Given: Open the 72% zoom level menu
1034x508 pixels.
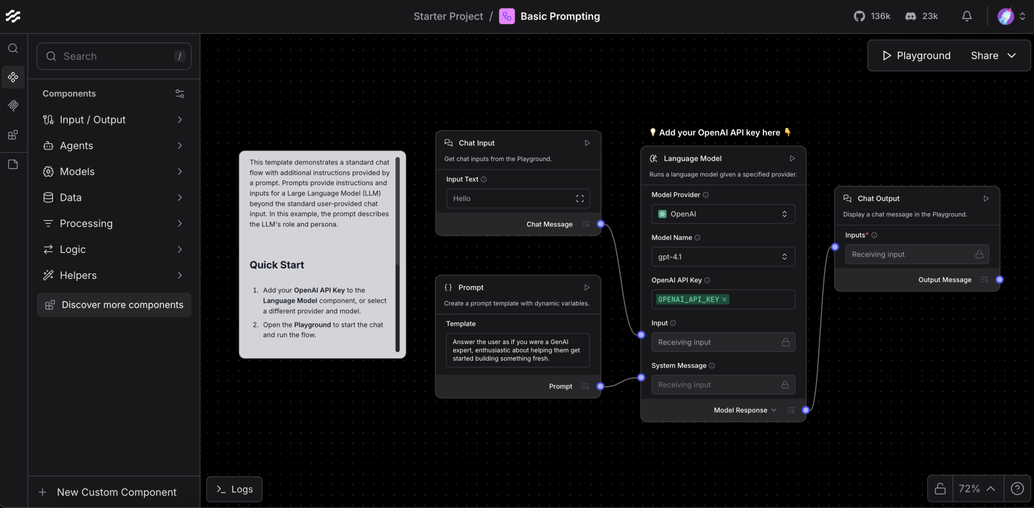Looking at the screenshot, I should tap(976, 488).
